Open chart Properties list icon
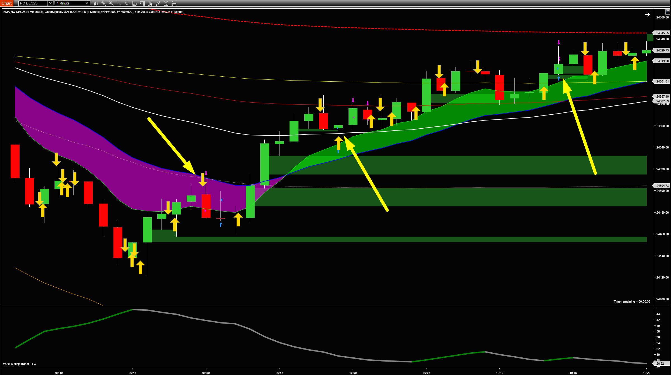The height and width of the screenshot is (375, 671). (x=174, y=3)
